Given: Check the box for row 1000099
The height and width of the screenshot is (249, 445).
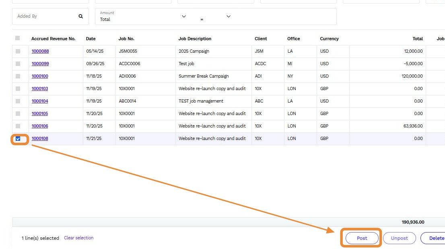Looking at the screenshot, I should click(x=18, y=64).
